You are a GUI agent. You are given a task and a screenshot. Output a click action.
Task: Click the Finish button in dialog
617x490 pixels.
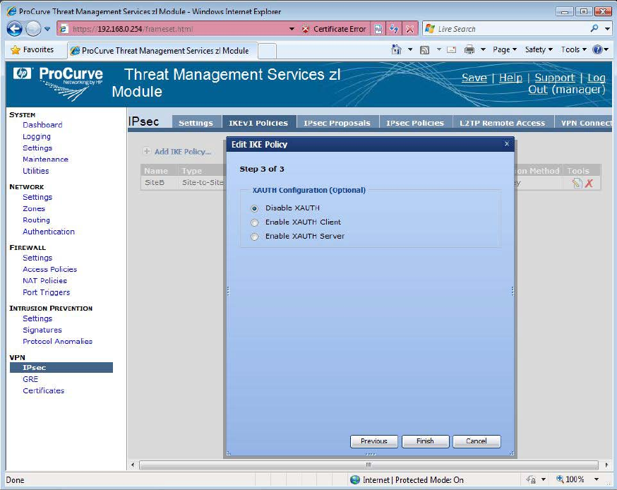(x=425, y=441)
